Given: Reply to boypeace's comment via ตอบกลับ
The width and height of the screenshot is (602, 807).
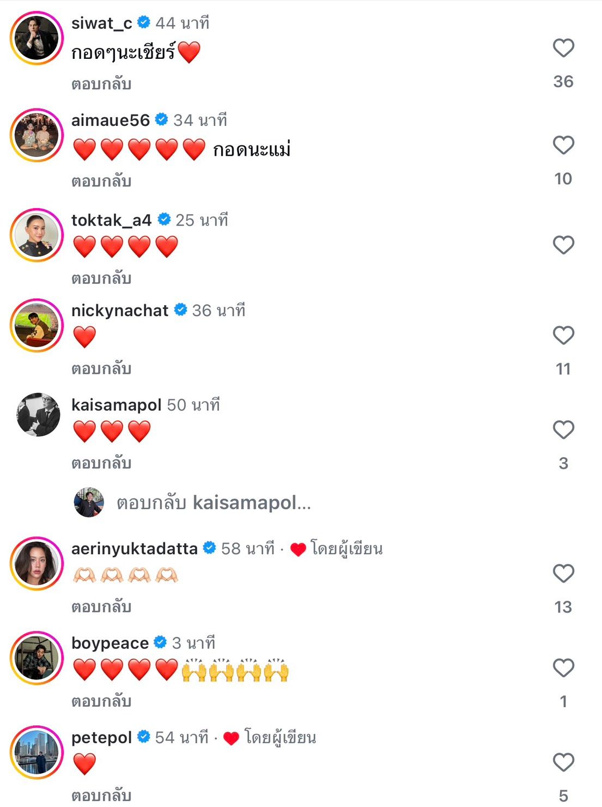Looking at the screenshot, I should pyautogui.click(x=101, y=701).
